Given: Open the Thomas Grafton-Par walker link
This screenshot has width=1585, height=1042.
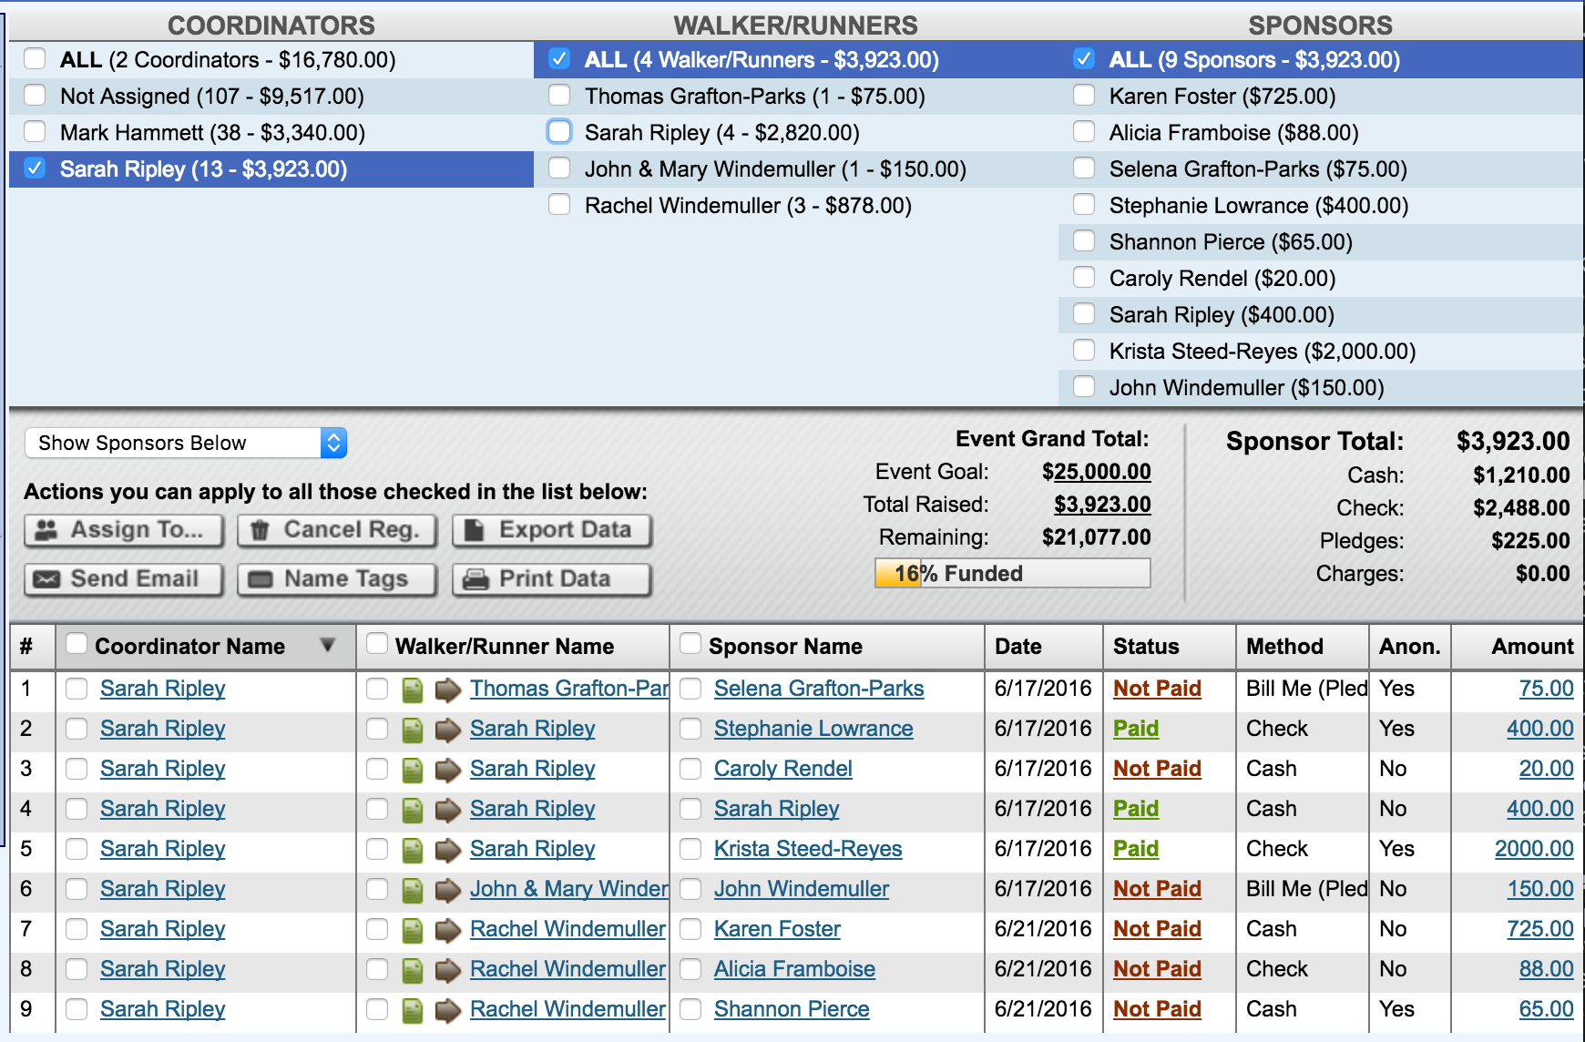Looking at the screenshot, I should (x=569, y=689).
